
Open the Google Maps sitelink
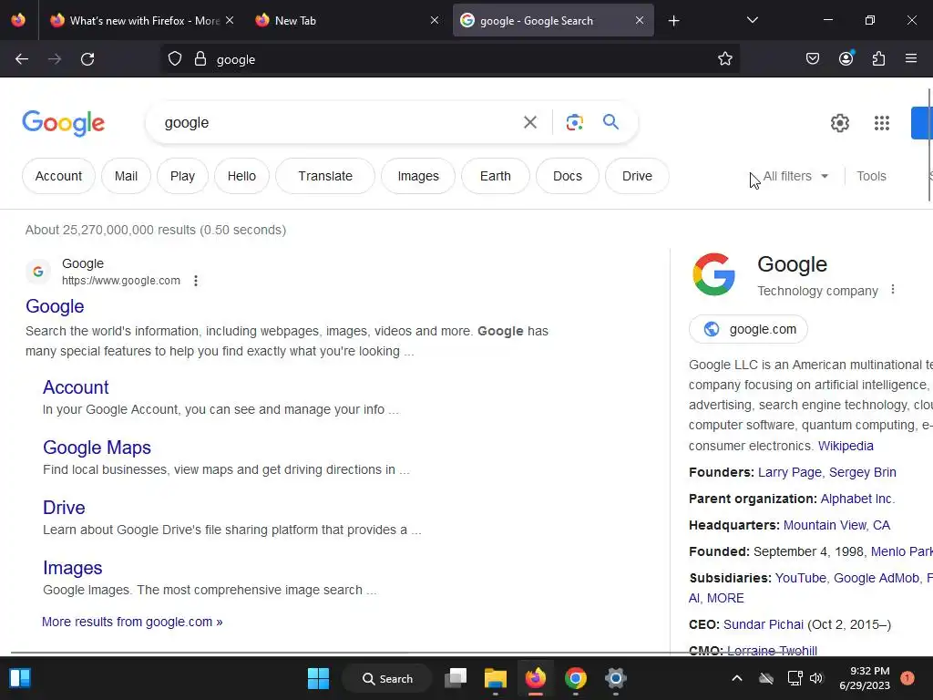click(97, 448)
